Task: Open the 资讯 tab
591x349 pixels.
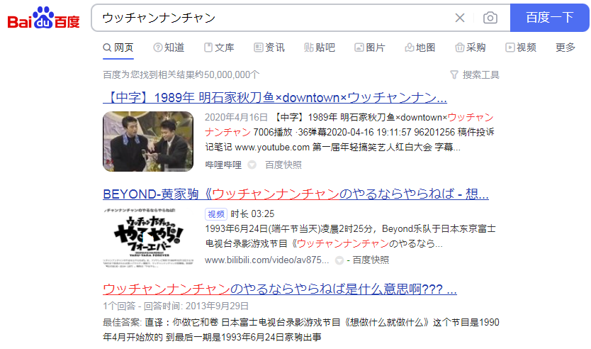Action: click(x=269, y=48)
